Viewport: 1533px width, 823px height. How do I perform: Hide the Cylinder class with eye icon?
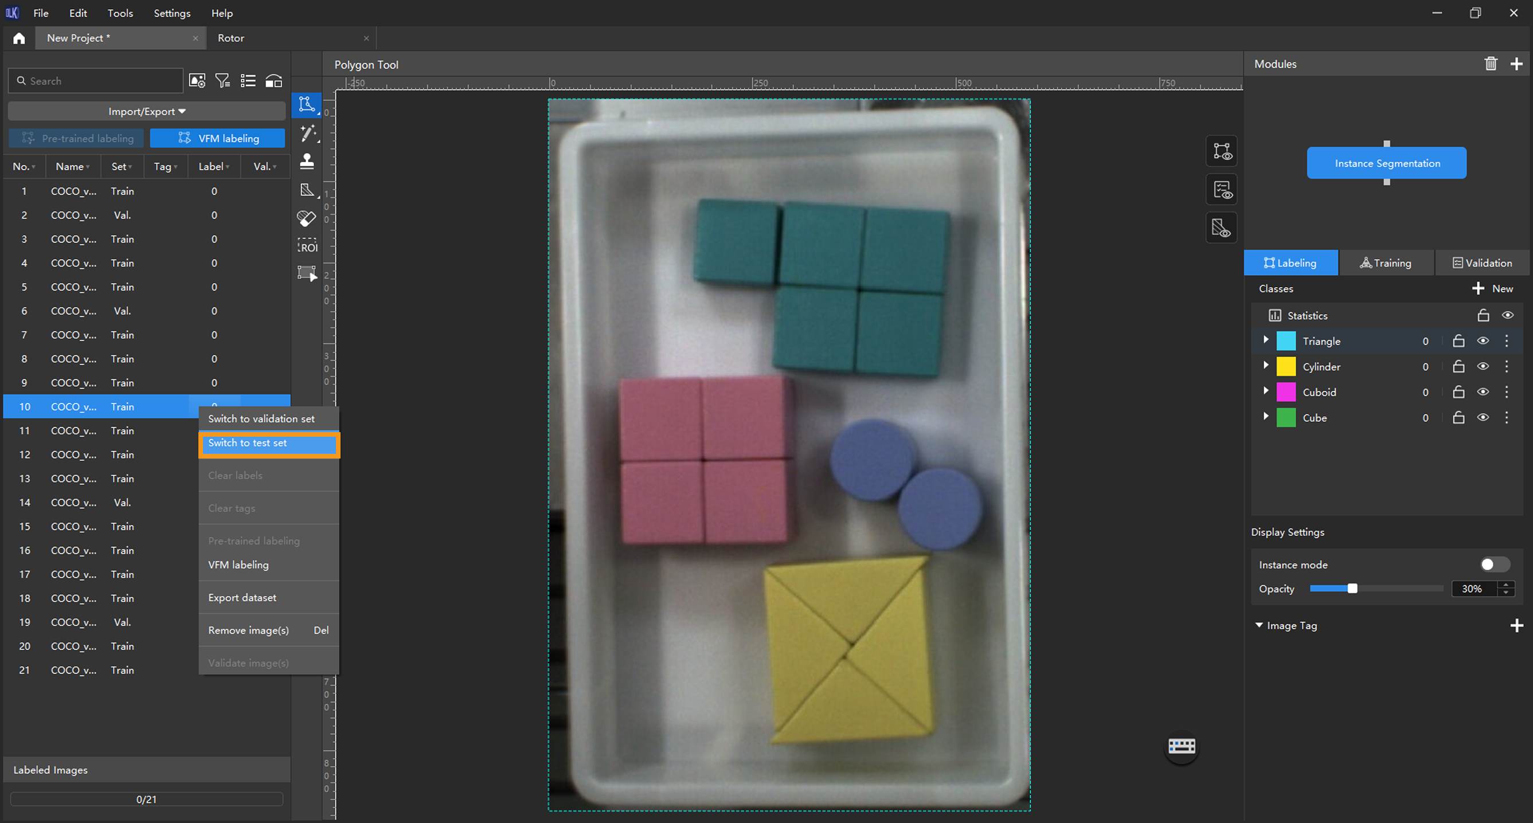[x=1483, y=367]
